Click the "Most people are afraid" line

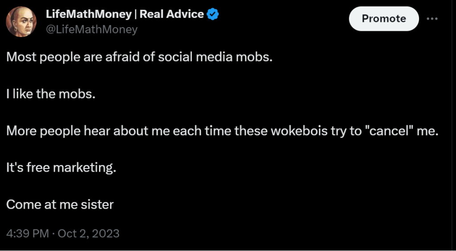point(139,58)
